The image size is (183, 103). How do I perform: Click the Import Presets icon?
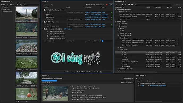coord(129,5)
